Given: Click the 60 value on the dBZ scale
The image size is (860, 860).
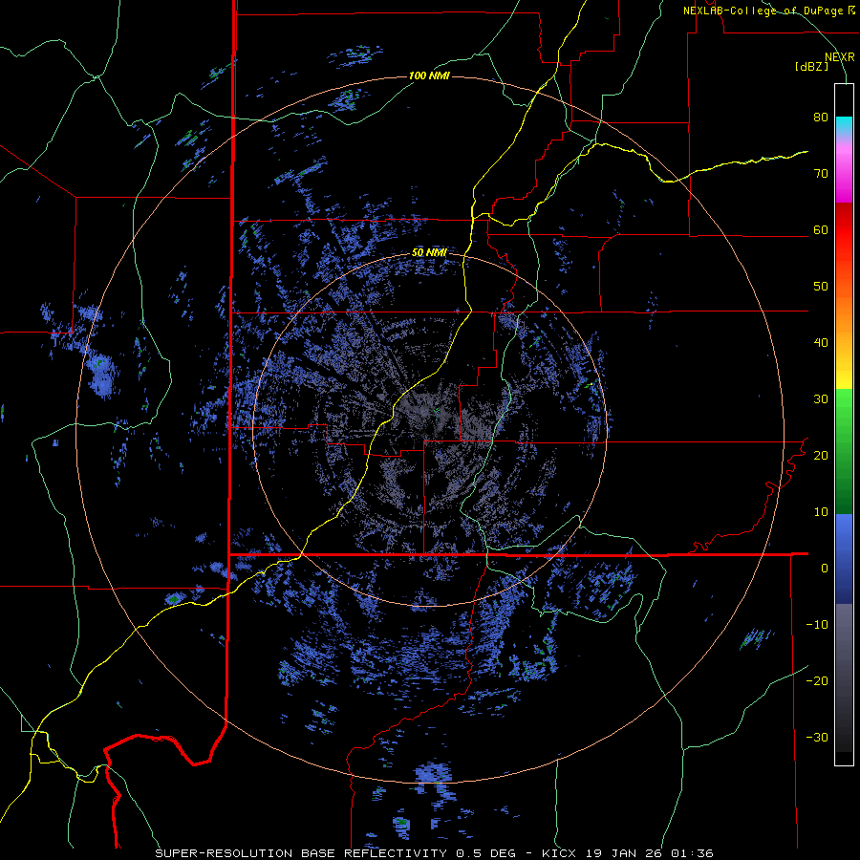Looking at the screenshot, I should (x=821, y=229).
